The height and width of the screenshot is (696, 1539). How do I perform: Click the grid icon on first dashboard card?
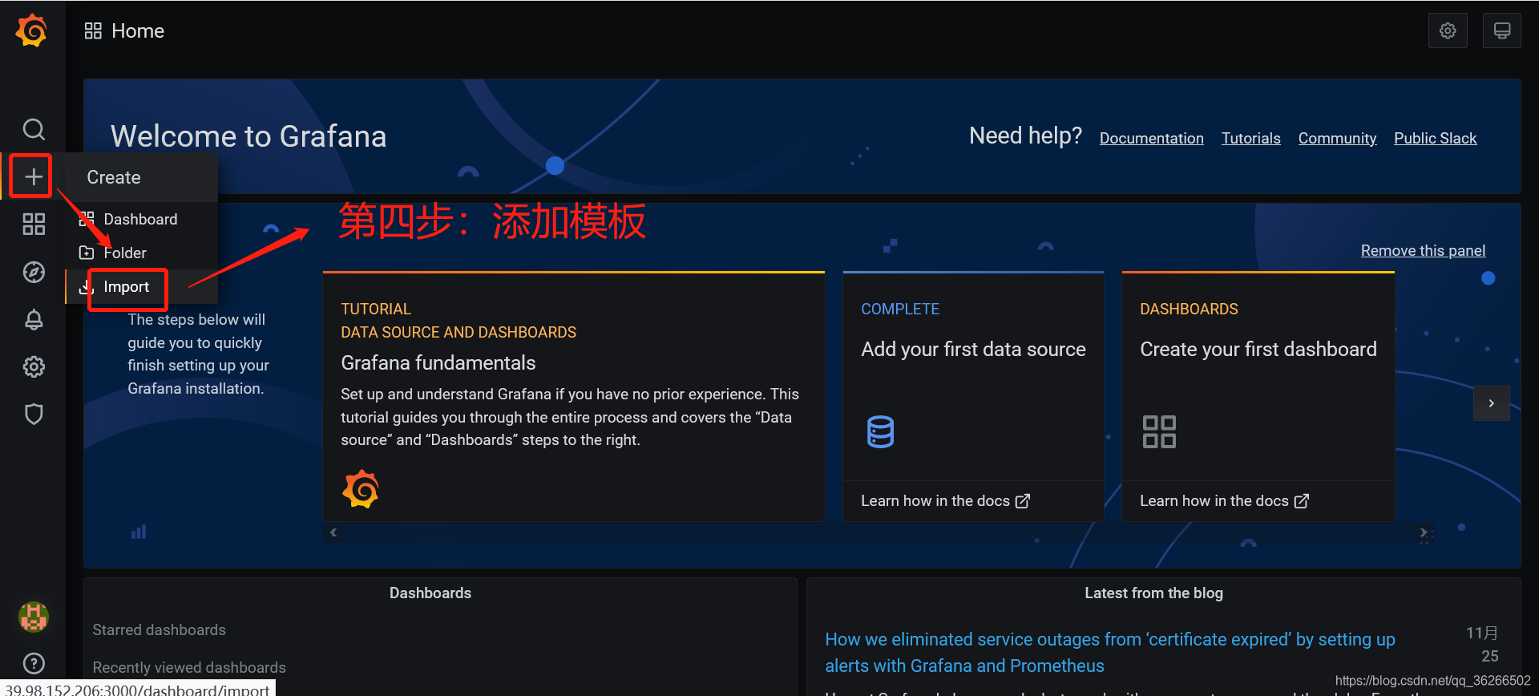pyautogui.click(x=1159, y=431)
